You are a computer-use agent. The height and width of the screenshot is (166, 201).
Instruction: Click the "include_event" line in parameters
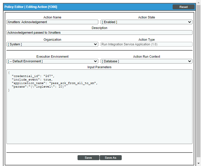click(x=32, y=80)
